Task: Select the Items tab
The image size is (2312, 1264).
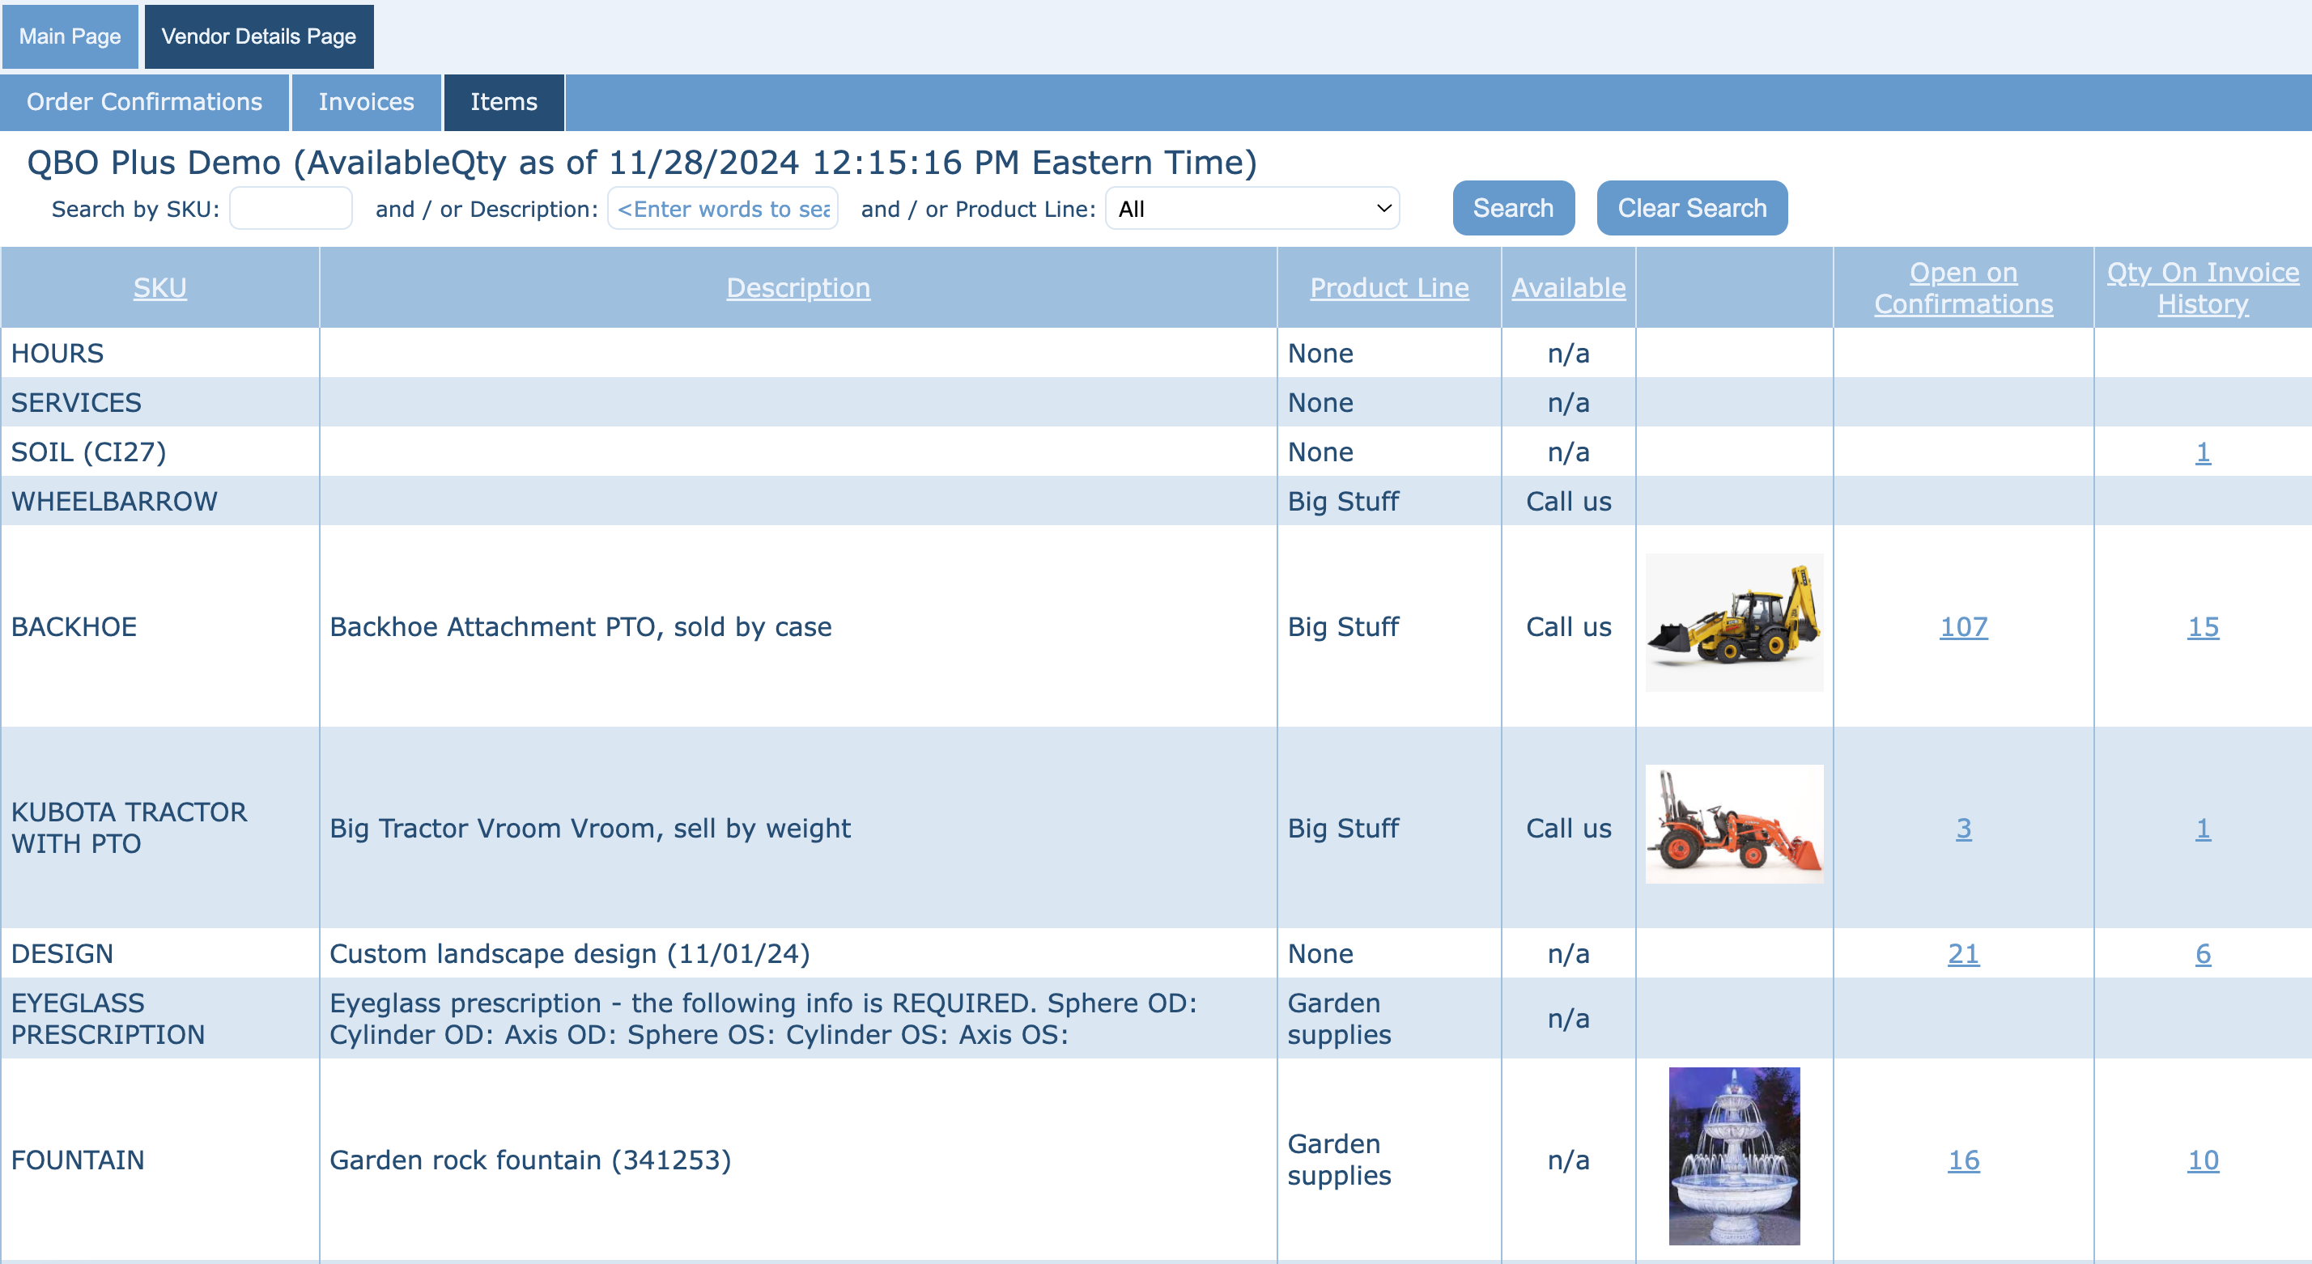Action: (504, 102)
